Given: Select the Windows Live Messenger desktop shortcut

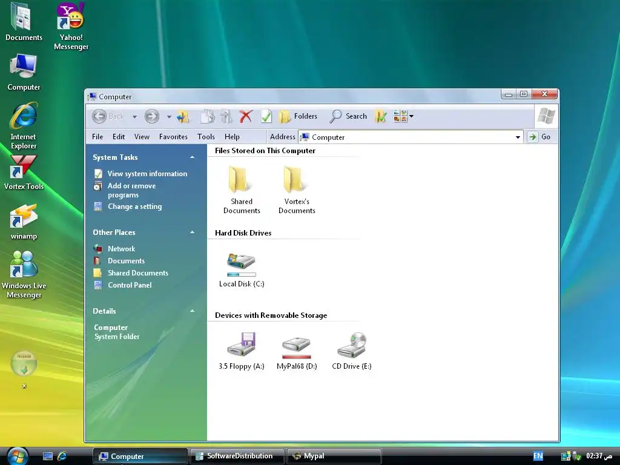Looking at the screenshot, I should pyautogui.click(x=24, y=275).
